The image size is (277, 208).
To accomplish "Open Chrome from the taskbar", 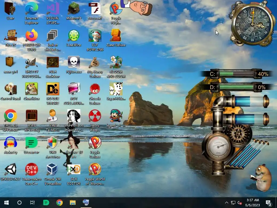I will (60, 203).
